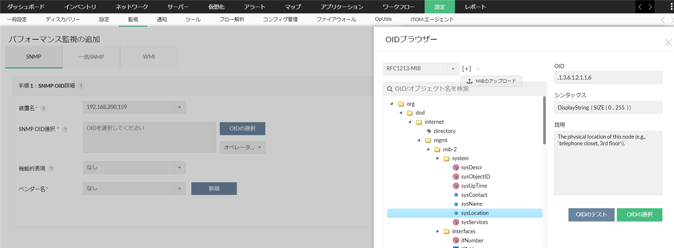Screen dimensions: 674x248
Task: Click the sysContact blue dot icon
Action: 456,195
